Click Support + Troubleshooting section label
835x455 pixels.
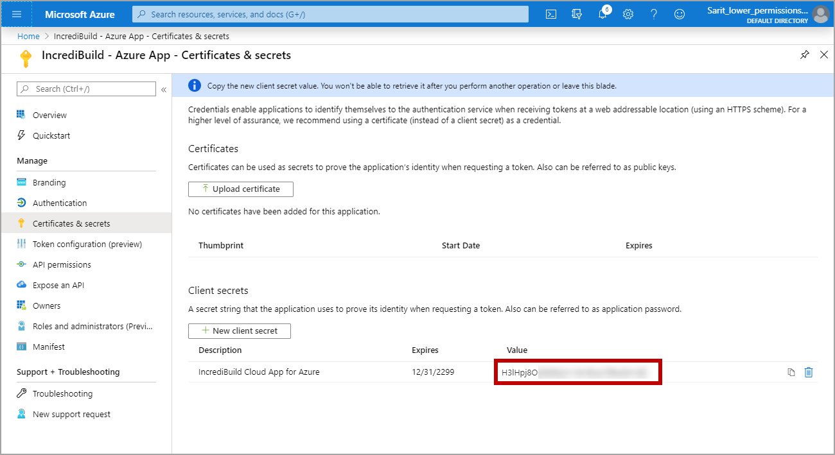(68, 372)
